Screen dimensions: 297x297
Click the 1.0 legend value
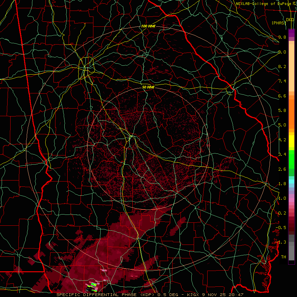pyautogui.click(x=282, y=198)
